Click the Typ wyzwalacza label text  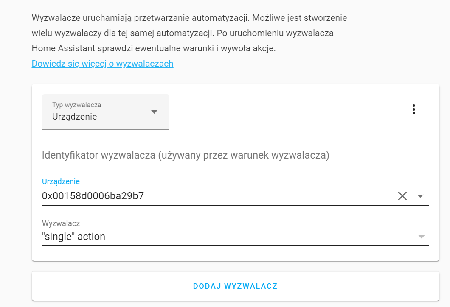(x=76, y=105)
